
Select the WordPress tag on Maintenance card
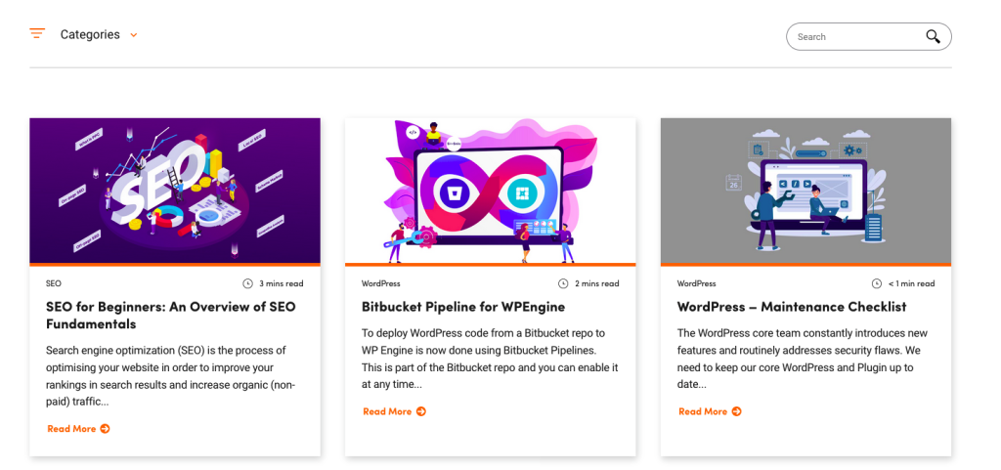coord(696,283)
